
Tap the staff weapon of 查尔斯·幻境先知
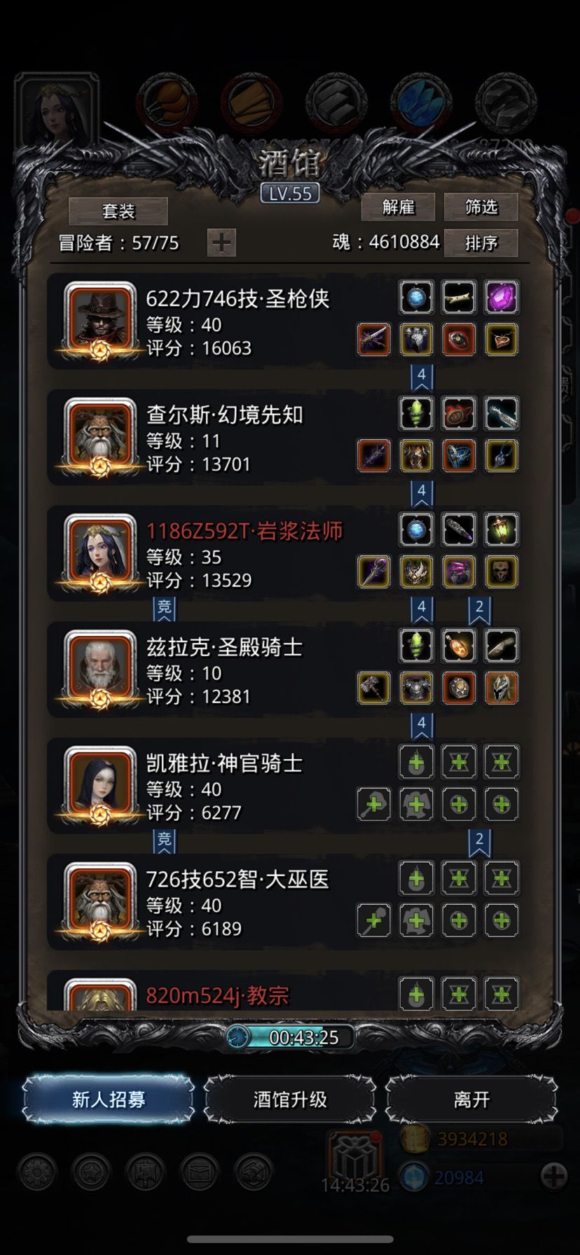click(x=374, y=456)
